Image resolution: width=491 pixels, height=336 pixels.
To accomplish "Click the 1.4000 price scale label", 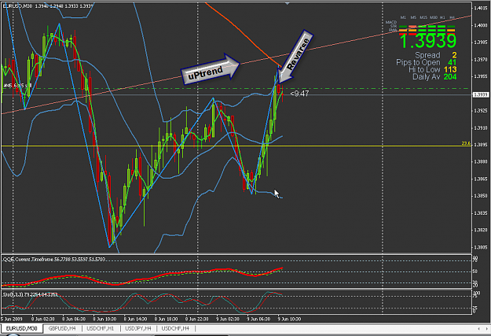I will (481, 25).
